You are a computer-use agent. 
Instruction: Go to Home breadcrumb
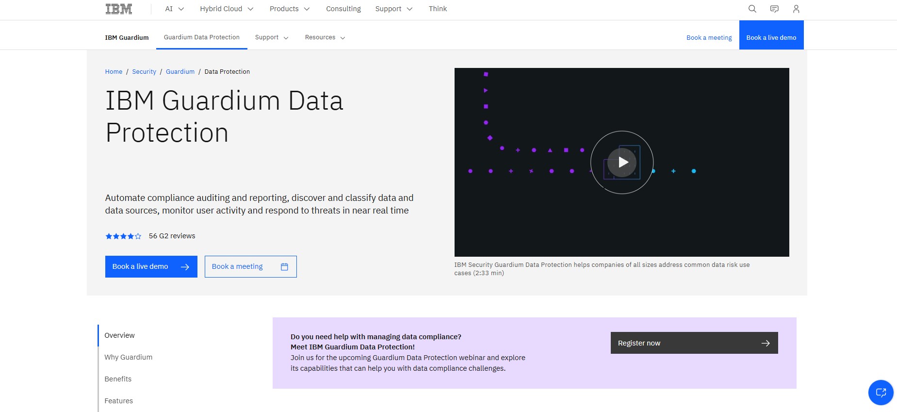coord(114,71)
